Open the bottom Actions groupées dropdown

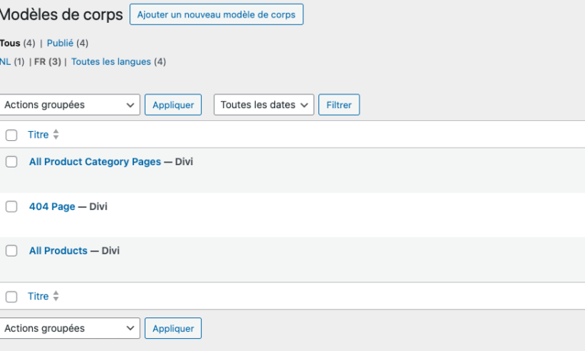point(70,328)
